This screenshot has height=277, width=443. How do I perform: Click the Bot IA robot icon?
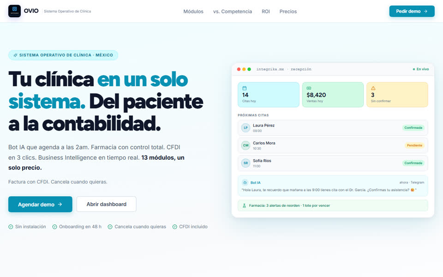[x=245, y=183]
